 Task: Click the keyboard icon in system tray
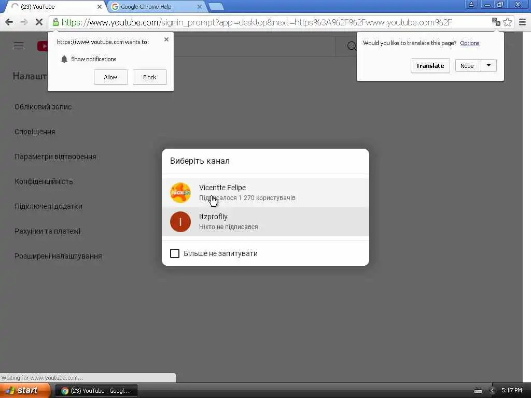click(478, 391)
